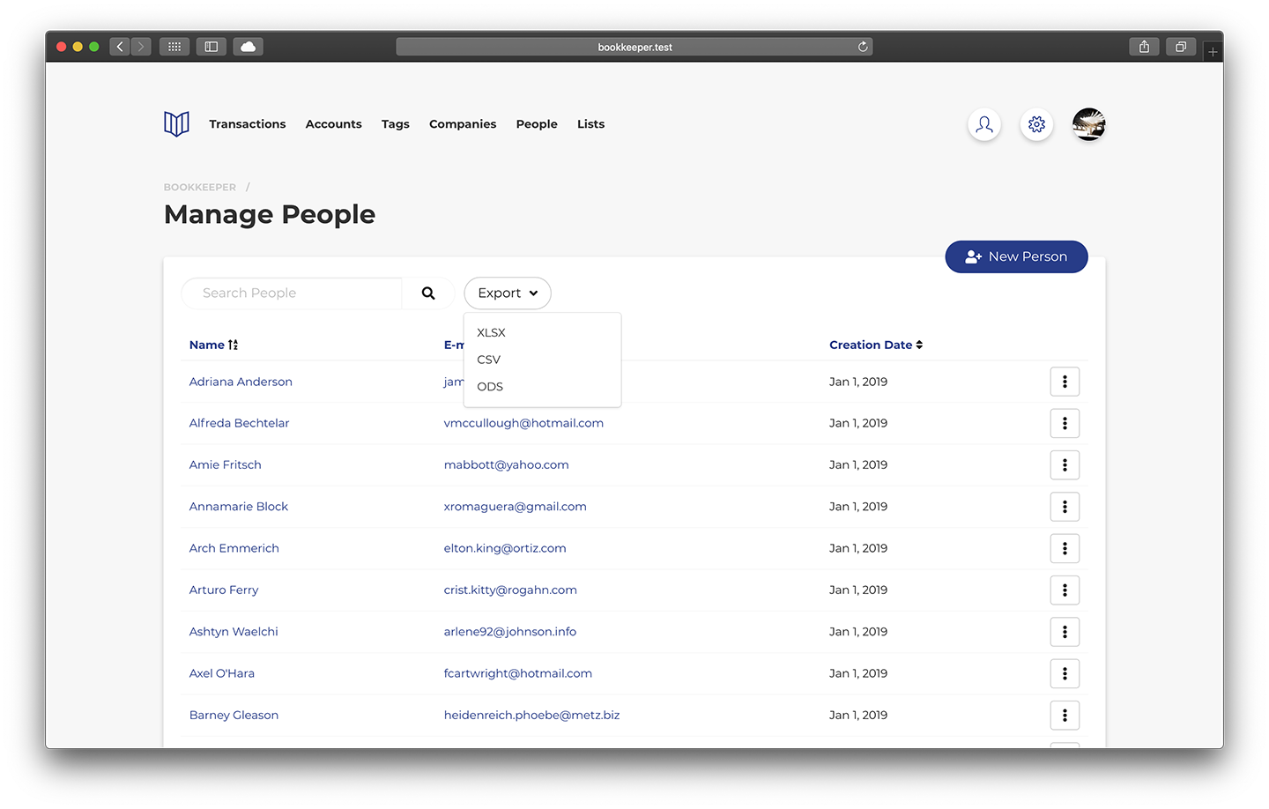Image resolution: width=1269 pixels, height=809 pixels.
Task: Sort by Creation Date column header
Action: point(876,345)
